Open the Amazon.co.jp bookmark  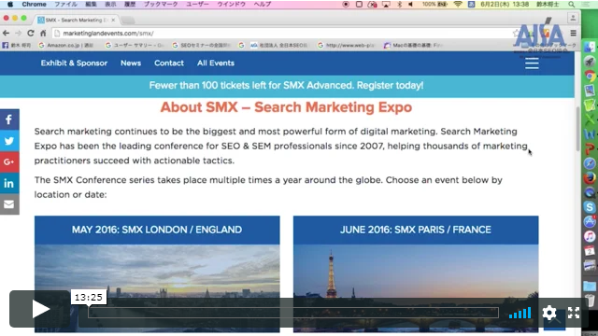[66, 45]
